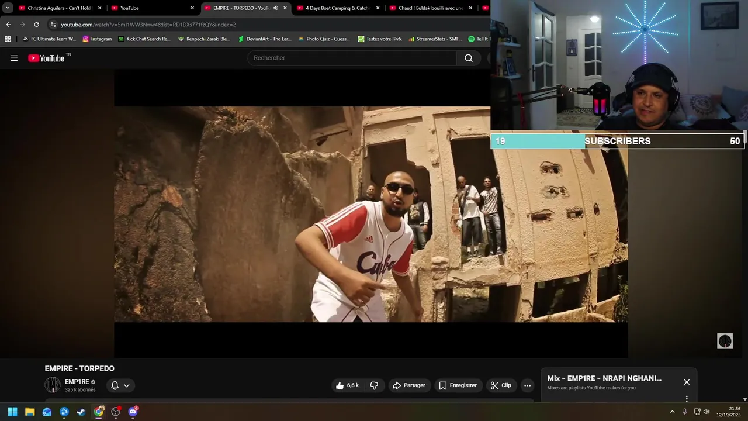Open DeviantArt bookmark
This screenshot has width=748, height=421.
tap(265, 39)
